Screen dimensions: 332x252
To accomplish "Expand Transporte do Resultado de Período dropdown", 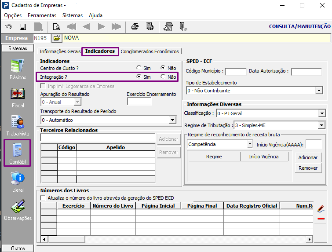I will [172, 120].
